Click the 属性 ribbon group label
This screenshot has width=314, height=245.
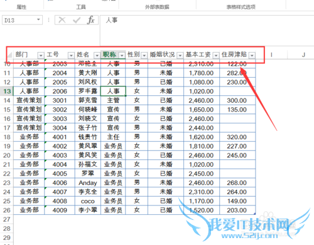tap(21, 7)
